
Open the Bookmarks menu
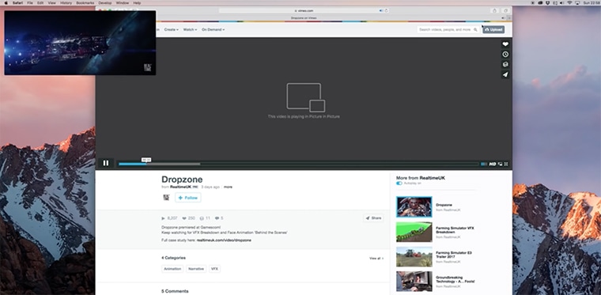coord(85,2)
